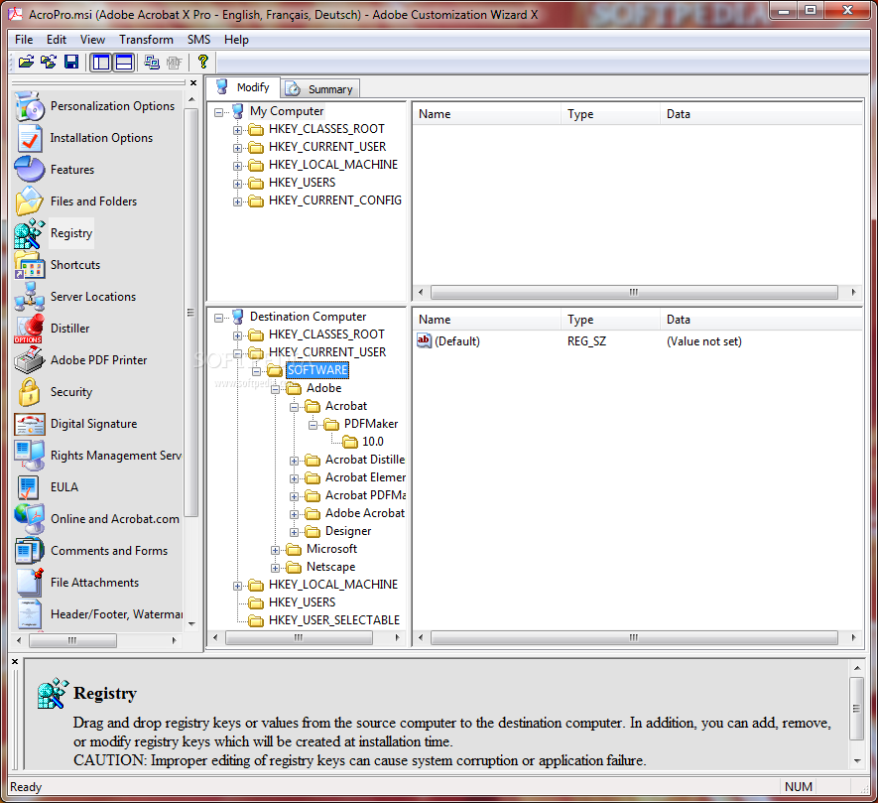
Task: Select HKEY_USERS in My Computer tree
Action: [302, 183]
